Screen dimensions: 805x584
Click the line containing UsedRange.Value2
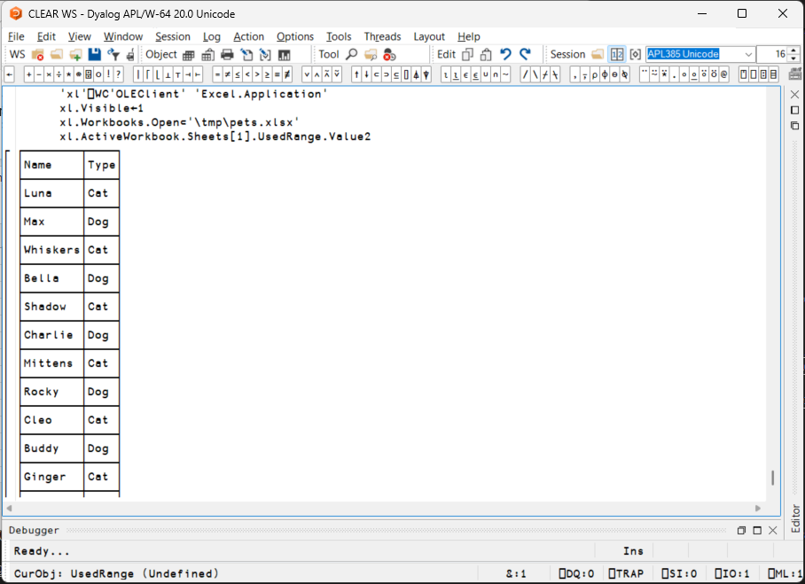[x=215, y=136]
